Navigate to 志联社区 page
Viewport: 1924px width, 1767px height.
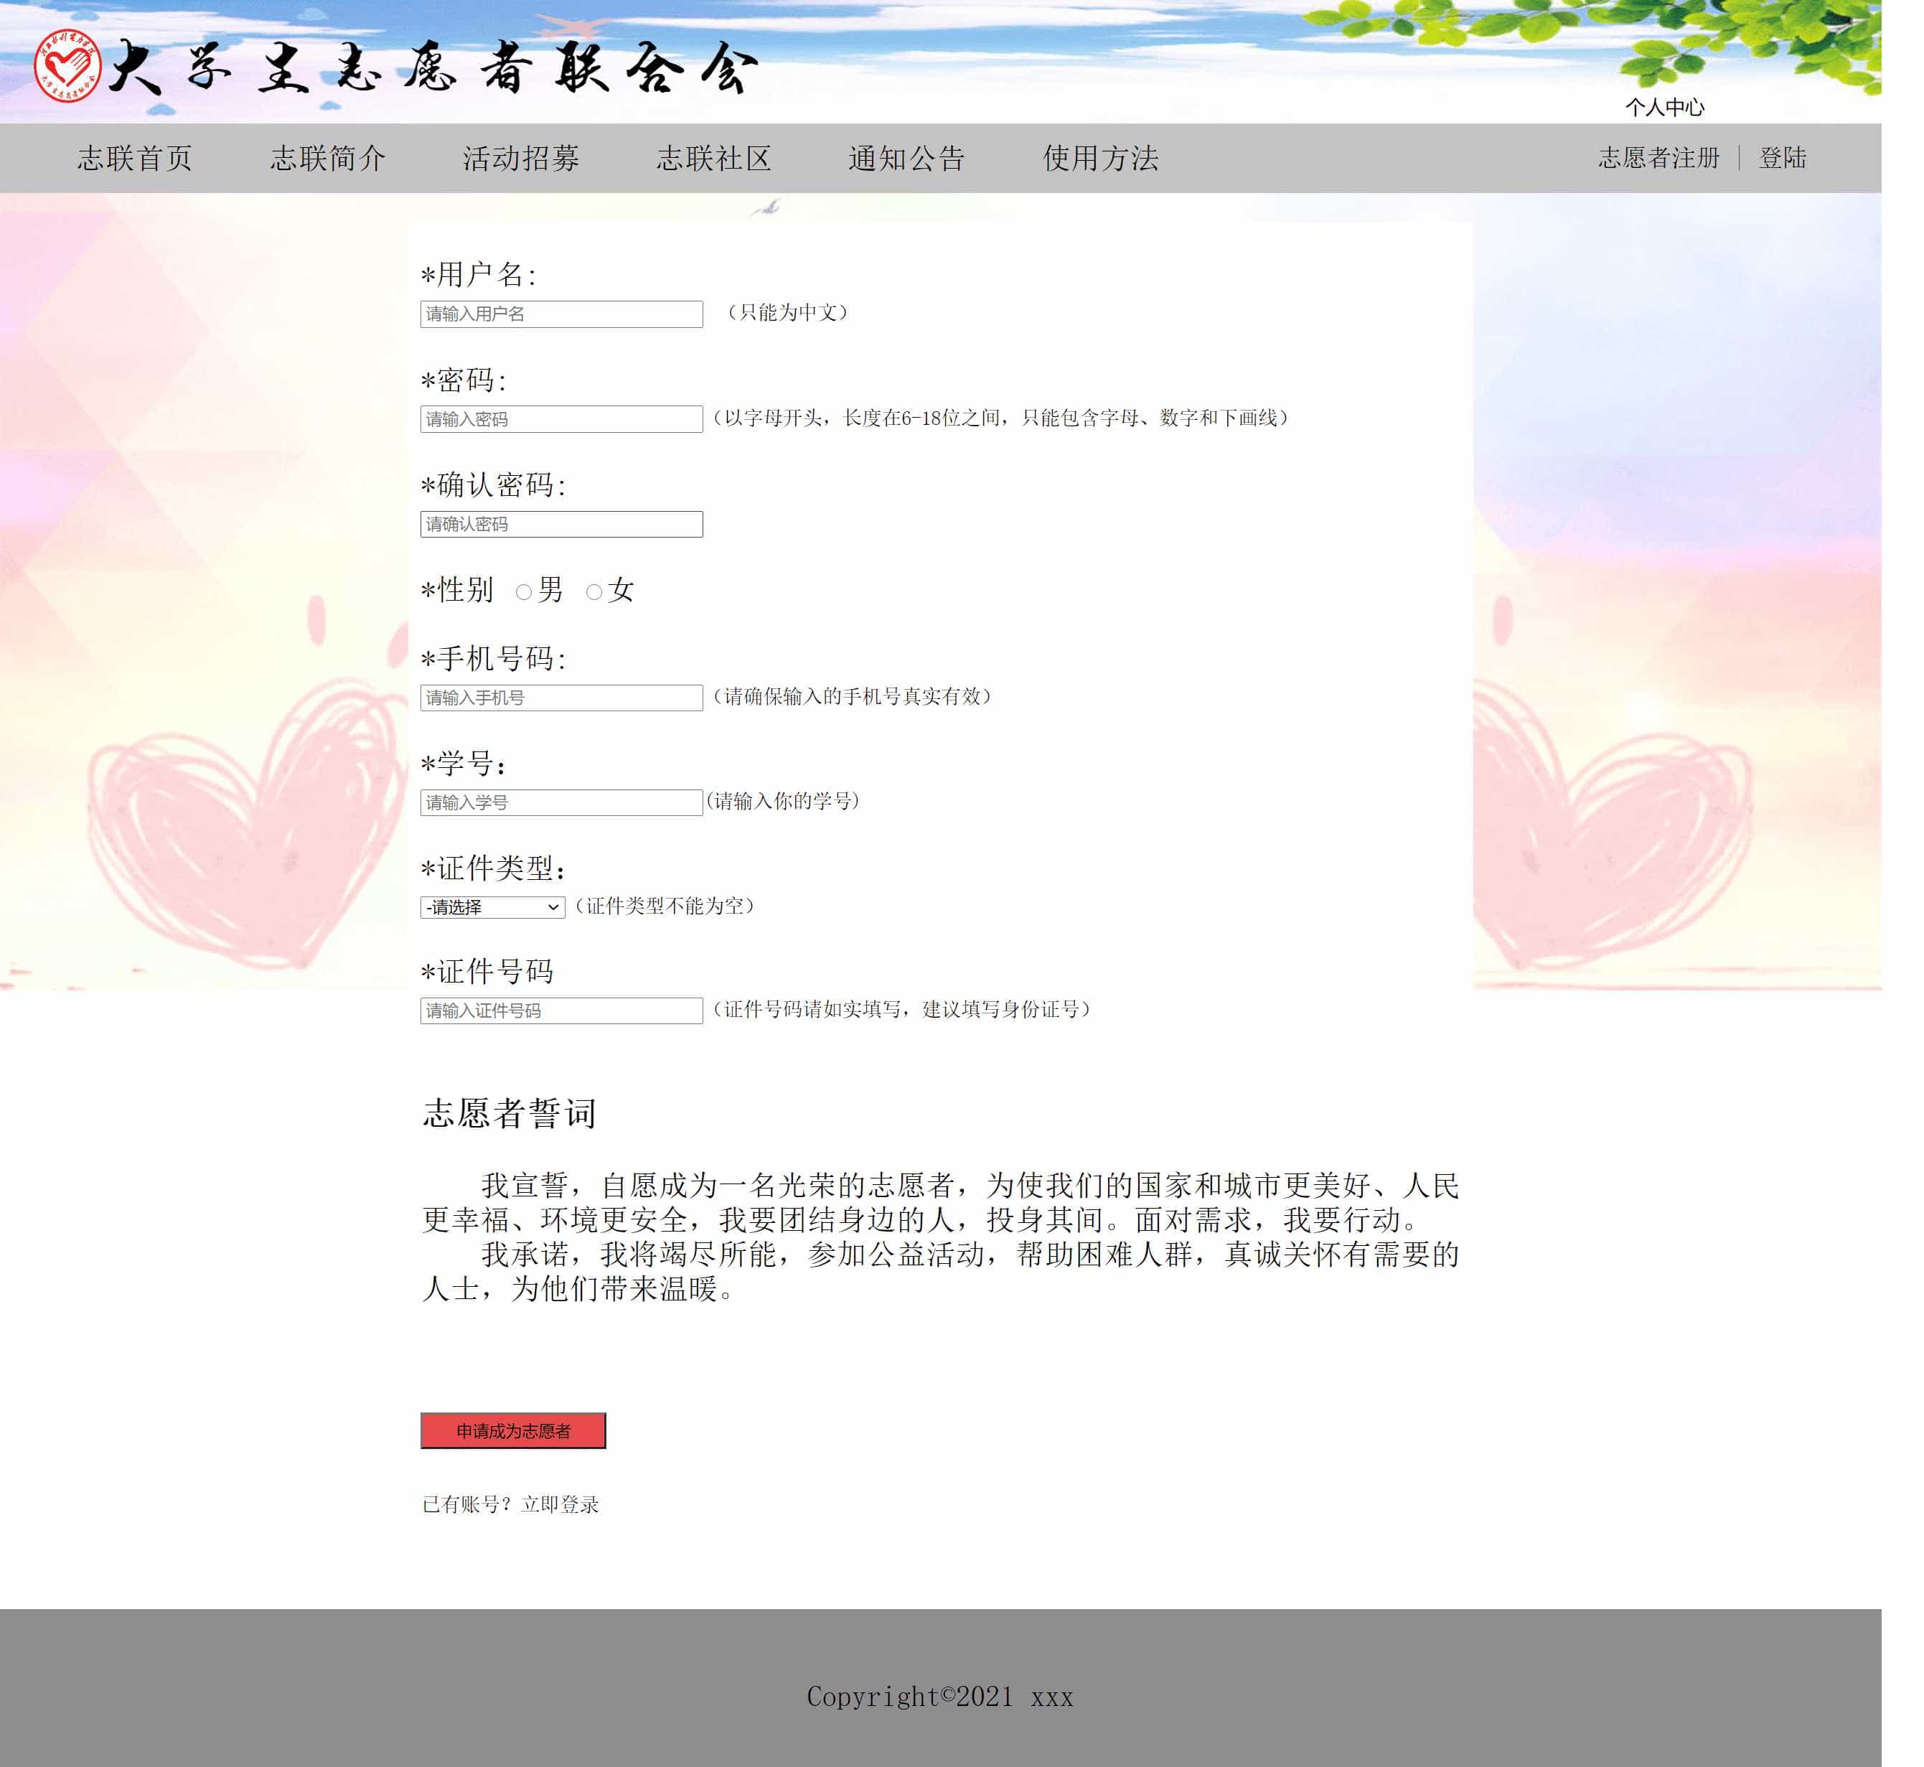point(714,158)
